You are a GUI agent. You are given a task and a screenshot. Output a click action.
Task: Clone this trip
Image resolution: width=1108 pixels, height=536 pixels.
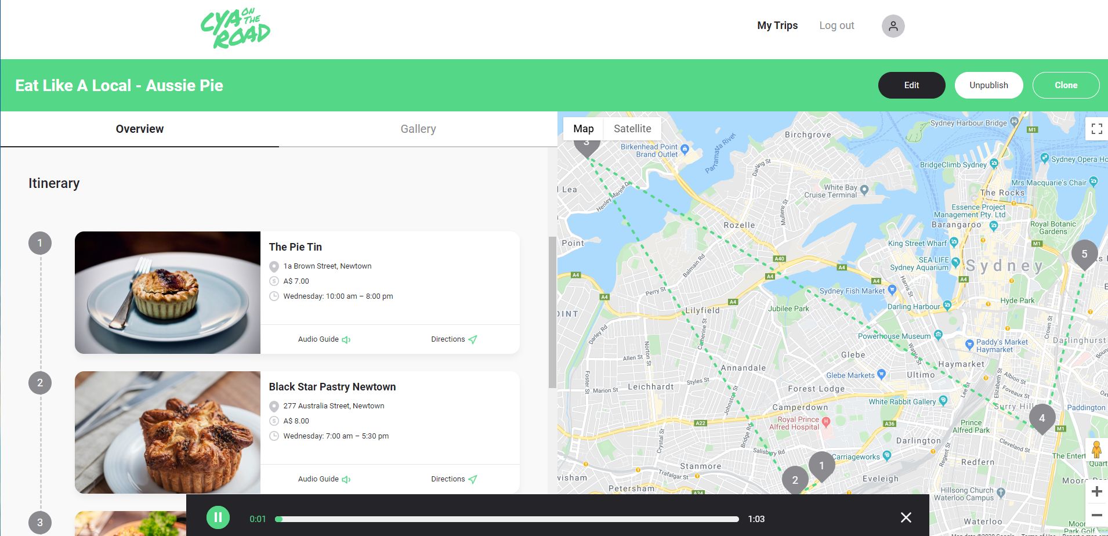click(1066, 85)
